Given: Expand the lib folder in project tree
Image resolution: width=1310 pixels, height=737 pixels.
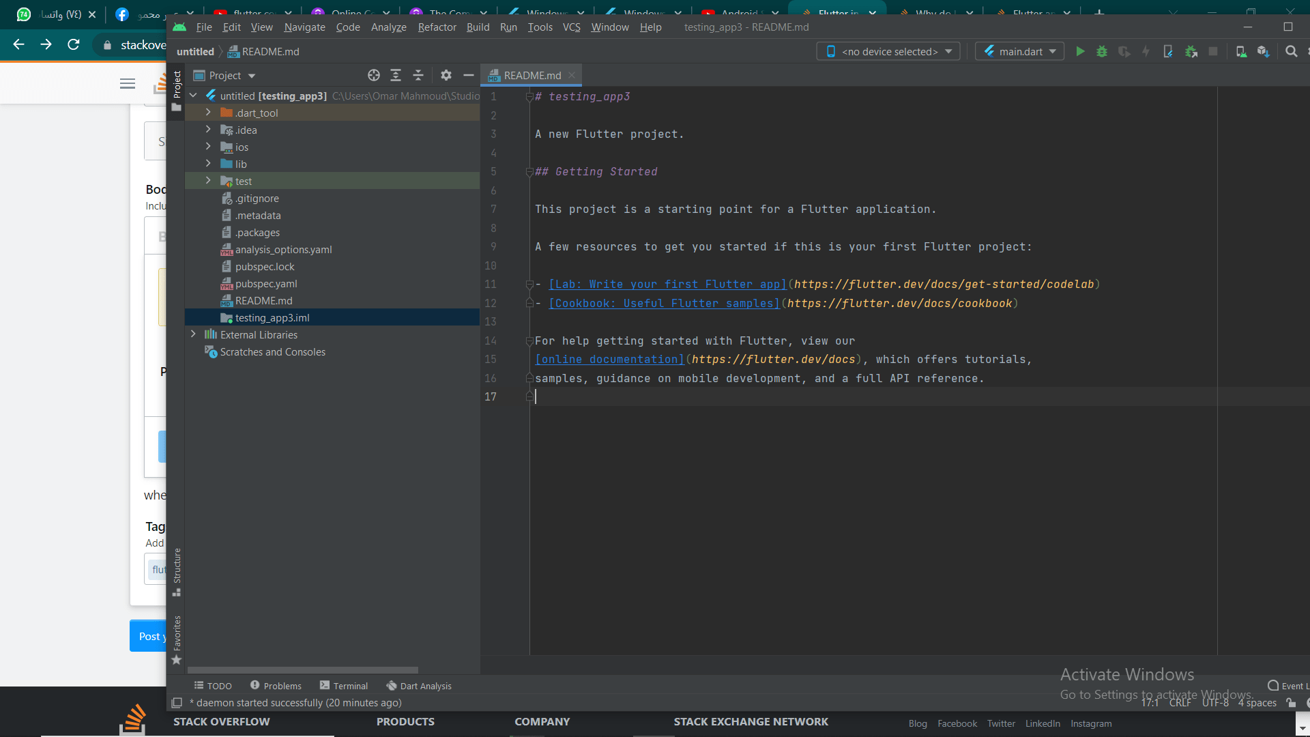Looking at the screenshot, I should pyautogui.click(x=208, y=164).
